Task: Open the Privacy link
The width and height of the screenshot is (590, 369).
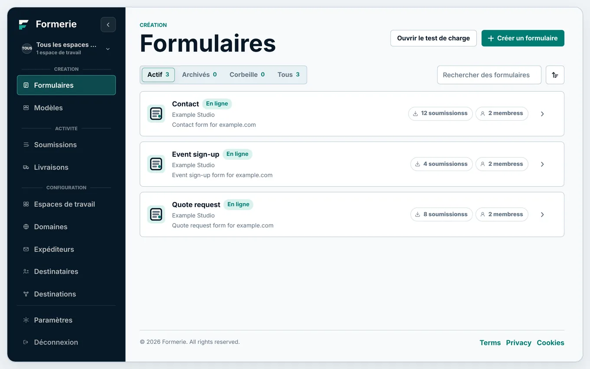Action: (519, 343)
